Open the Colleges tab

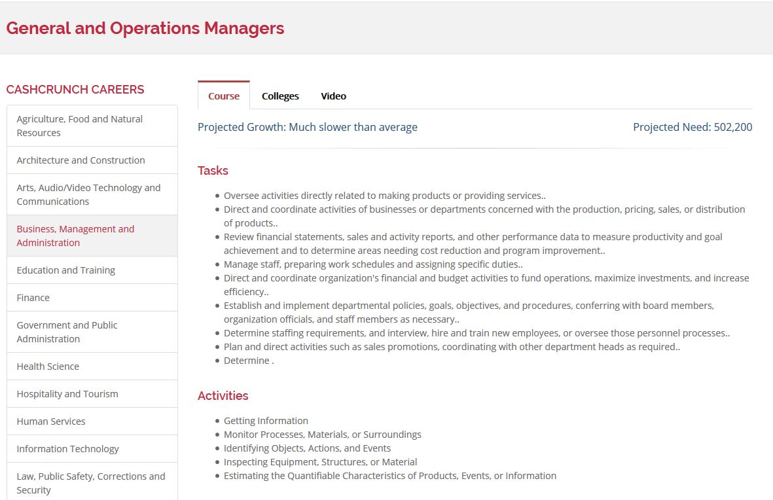click(x=280, y=96)
